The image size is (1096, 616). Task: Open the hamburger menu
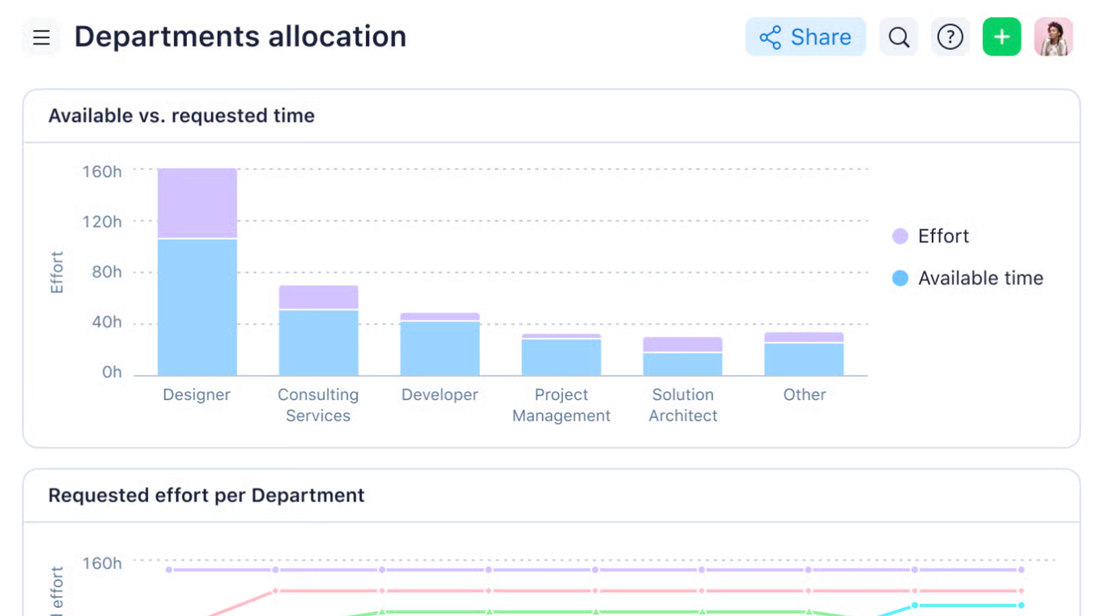click(x=41, y=37)
